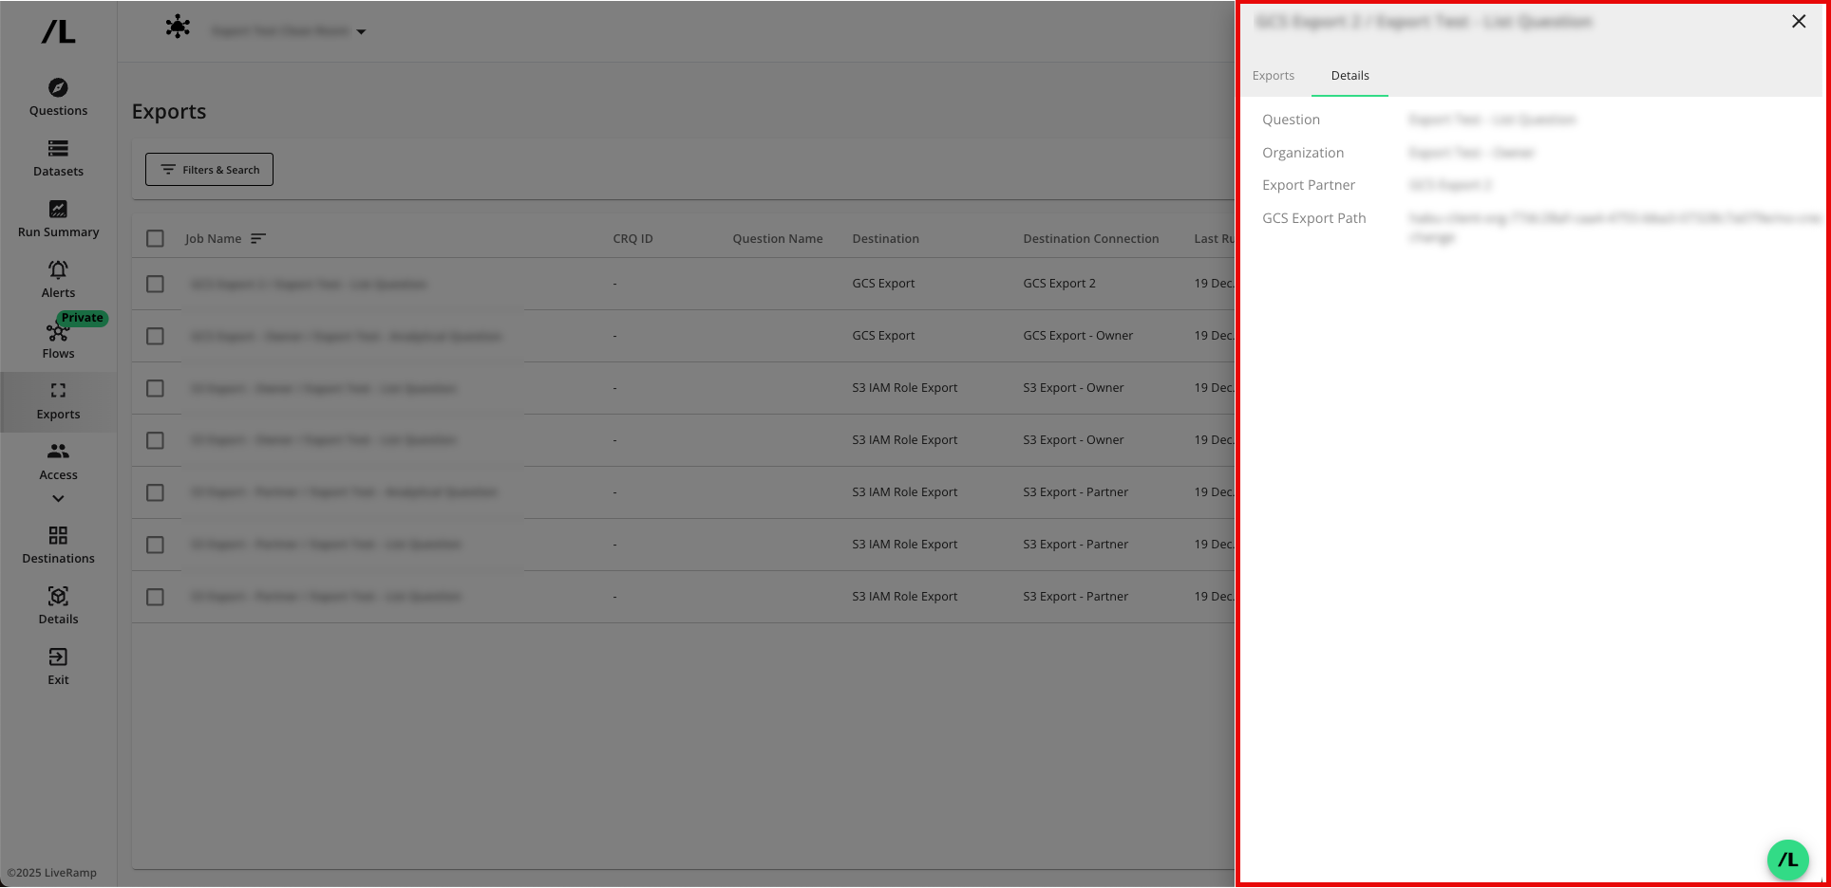
Task: Open the Details item in sidebar
Action: coord(58,597)
